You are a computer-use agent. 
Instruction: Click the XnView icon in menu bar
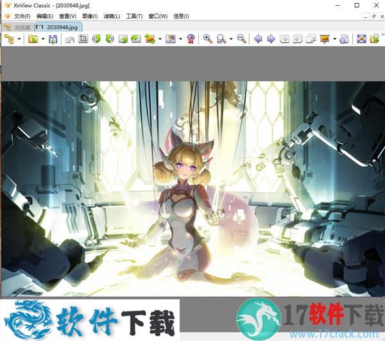(x=8, y=16)
